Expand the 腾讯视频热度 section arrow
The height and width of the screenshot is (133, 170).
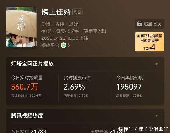[x=156, y=116]
